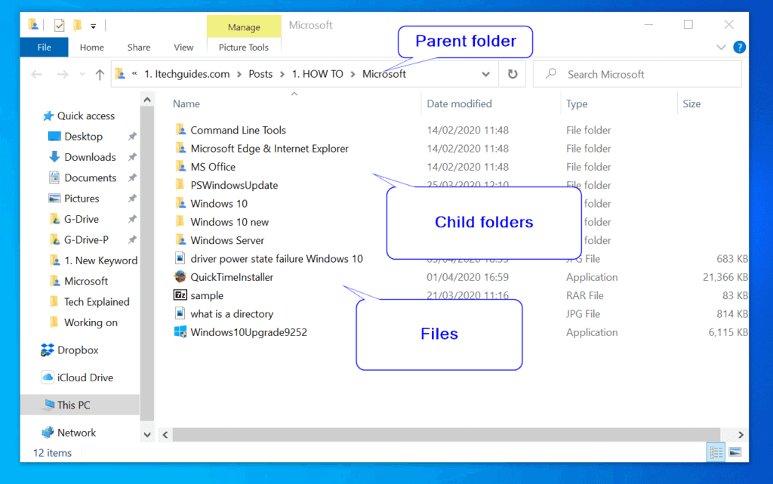Viewport: 773px width, 484px height.
Task: Open the File menu tab
Action: 44,48
